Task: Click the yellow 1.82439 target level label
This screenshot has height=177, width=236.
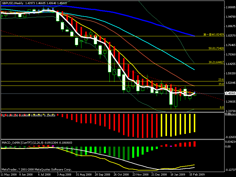Action: click(x=214, y=35)
